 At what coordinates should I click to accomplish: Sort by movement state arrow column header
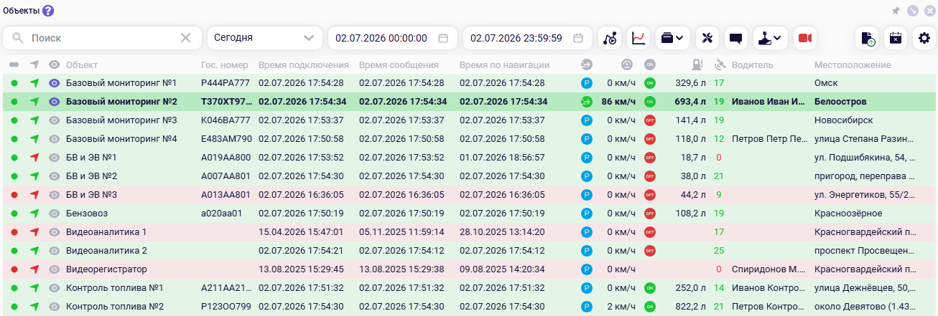(586, 65)
